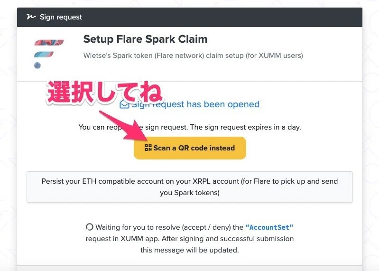The width and height of the screenshot is (379, 271).
Task: Click the signature icon in Sign request header
Action: (x=31, y=17)
